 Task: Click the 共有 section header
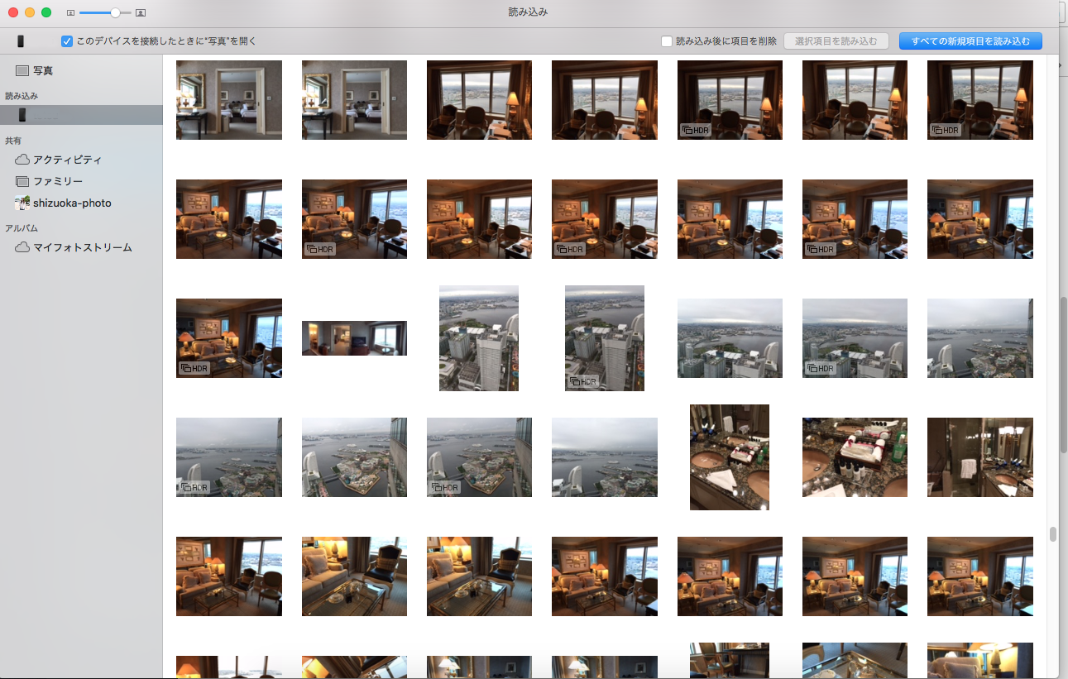13,141
